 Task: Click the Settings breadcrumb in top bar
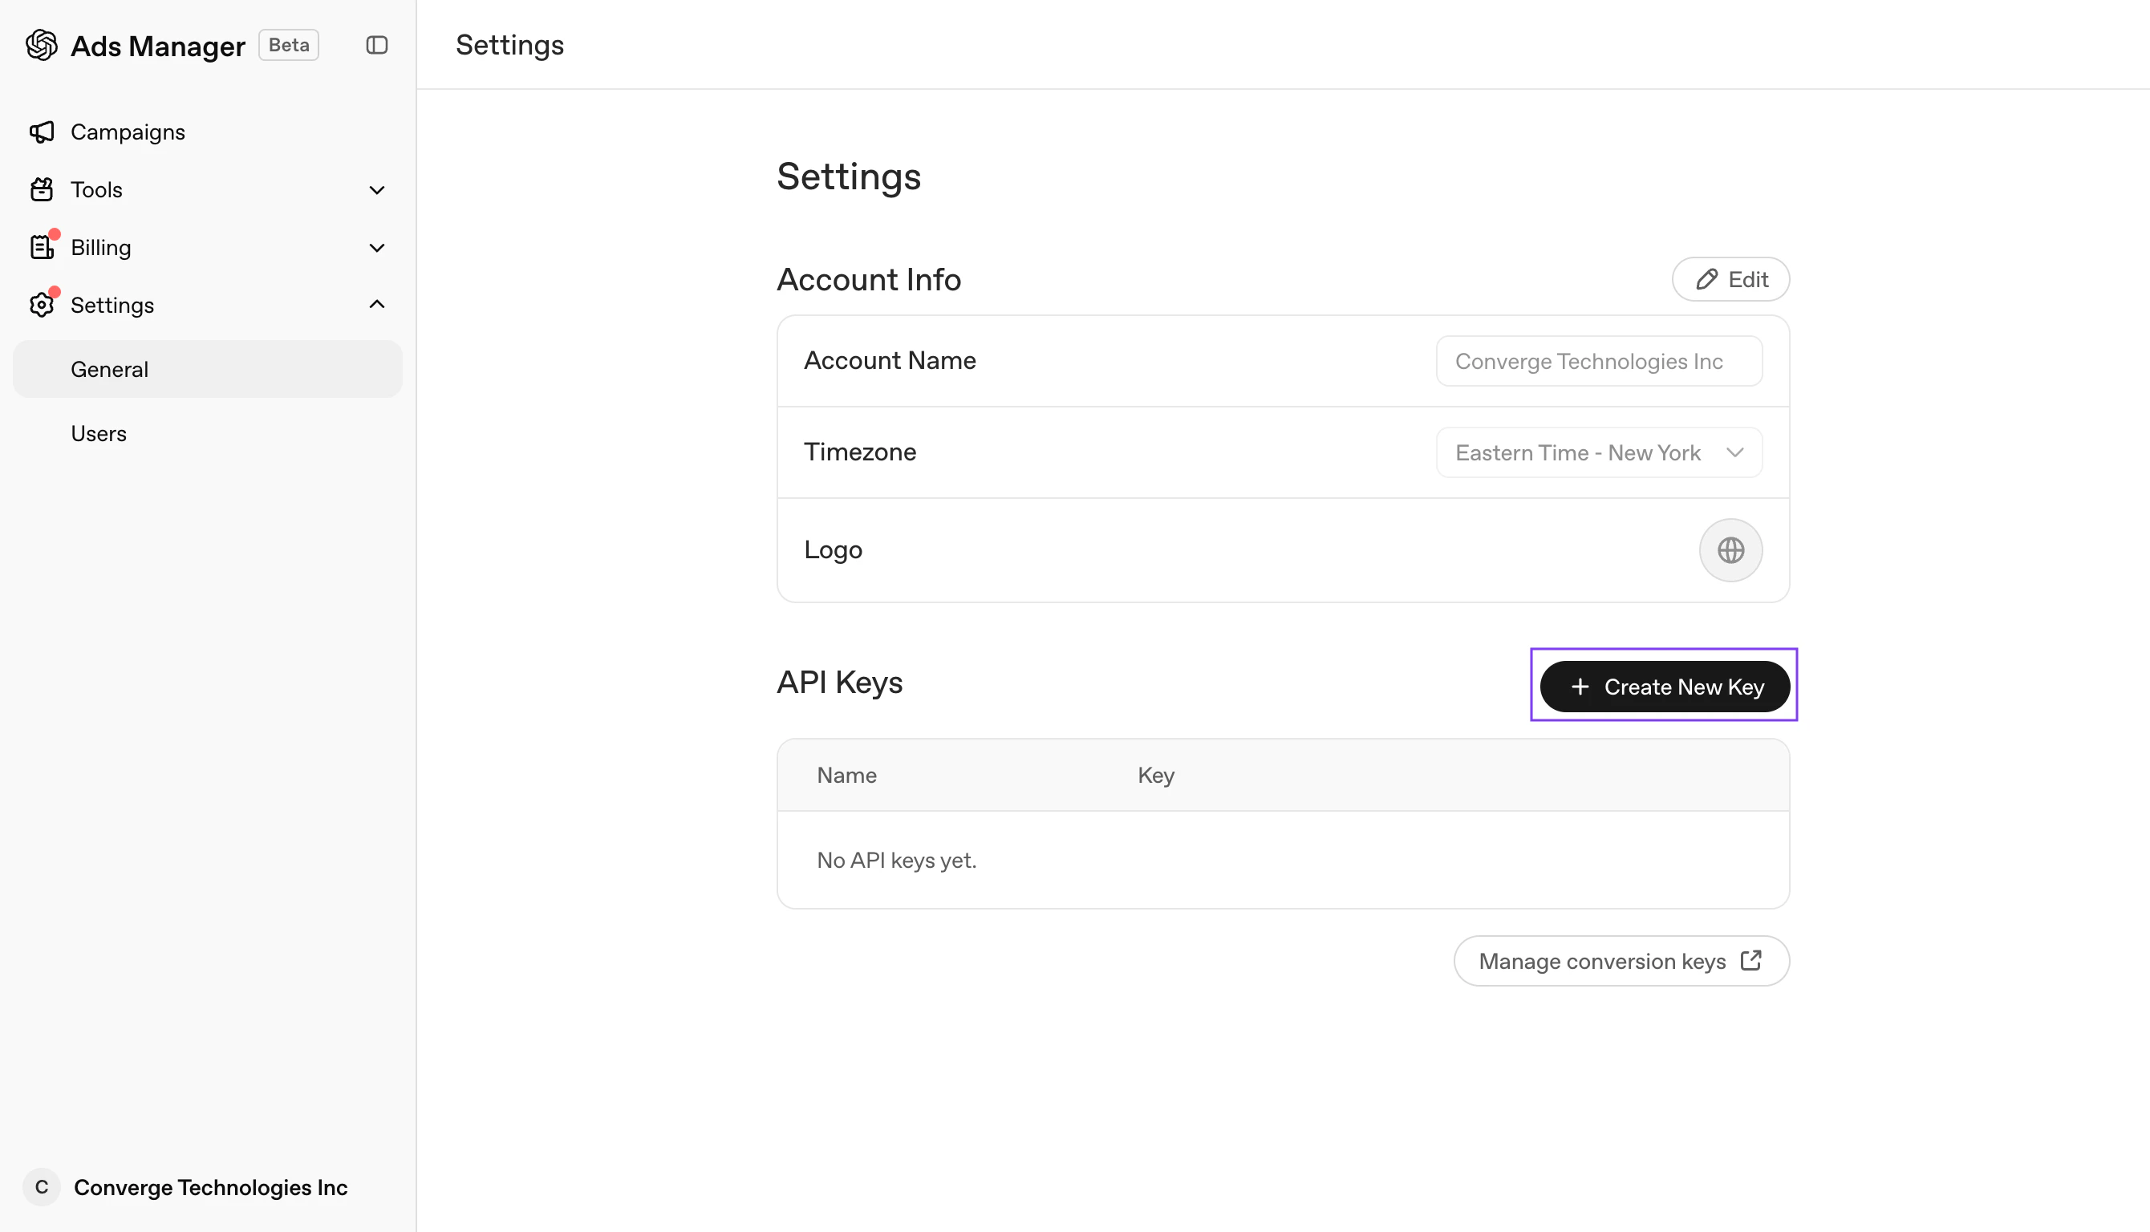pos(509,45)
